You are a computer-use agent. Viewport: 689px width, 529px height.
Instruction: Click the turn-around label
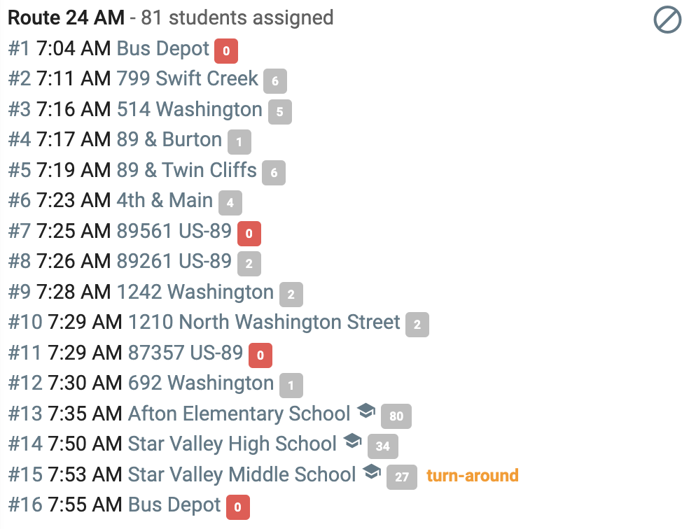point(473,475)
